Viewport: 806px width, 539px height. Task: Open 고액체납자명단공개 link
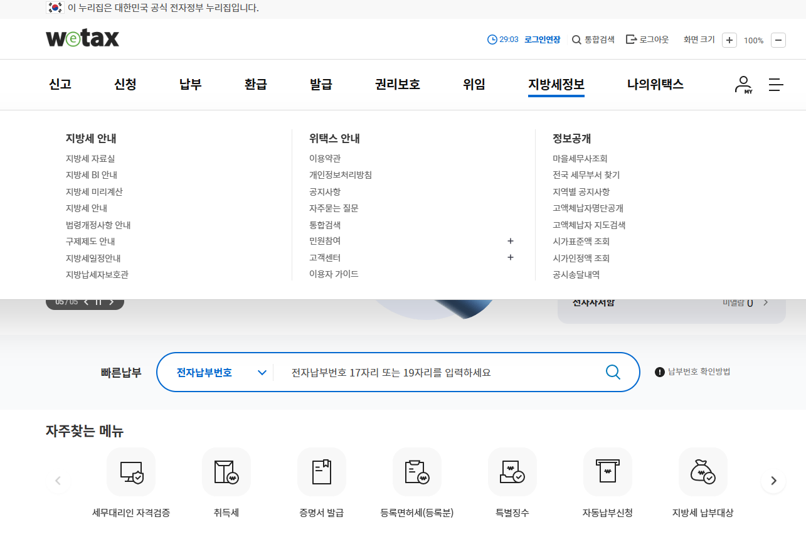coord(588,208)
